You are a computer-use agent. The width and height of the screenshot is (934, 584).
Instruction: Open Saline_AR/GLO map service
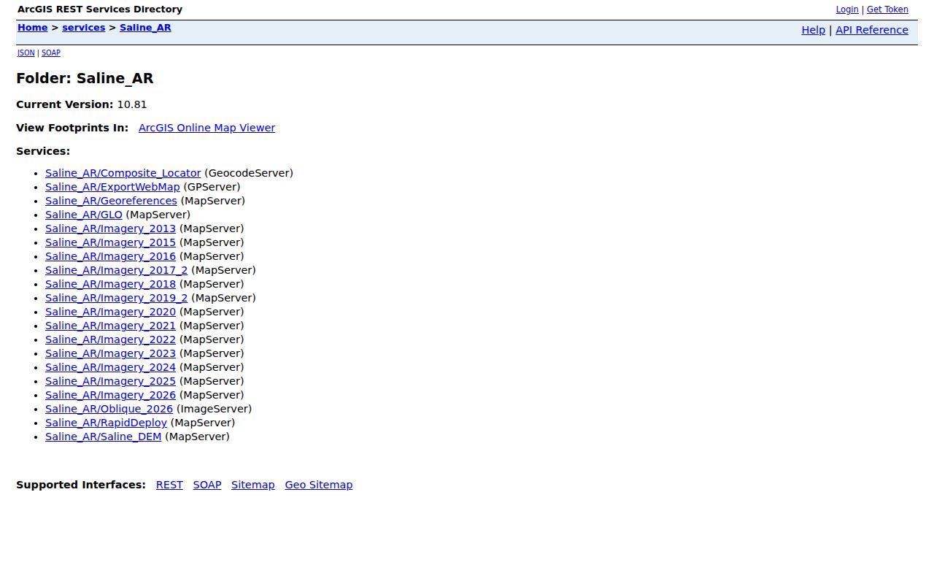(84, 215)
